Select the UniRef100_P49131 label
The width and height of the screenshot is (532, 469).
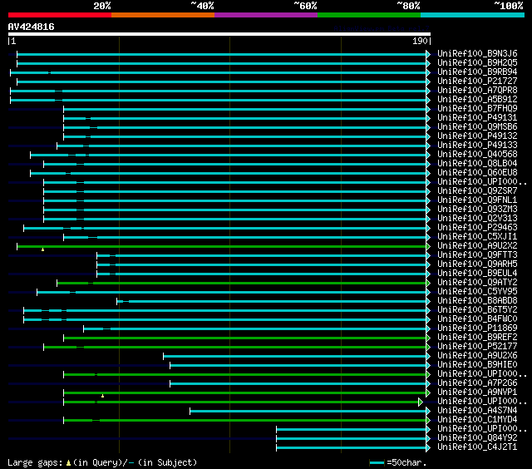pos(477,118)
